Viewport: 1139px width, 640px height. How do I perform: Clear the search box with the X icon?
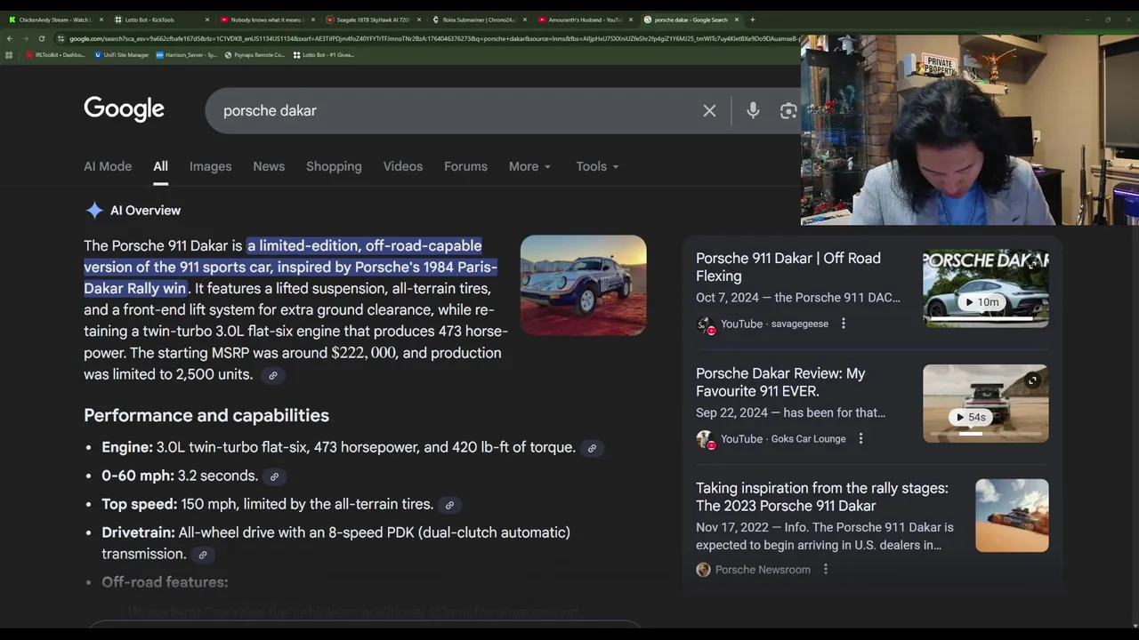tap(709, 111)
